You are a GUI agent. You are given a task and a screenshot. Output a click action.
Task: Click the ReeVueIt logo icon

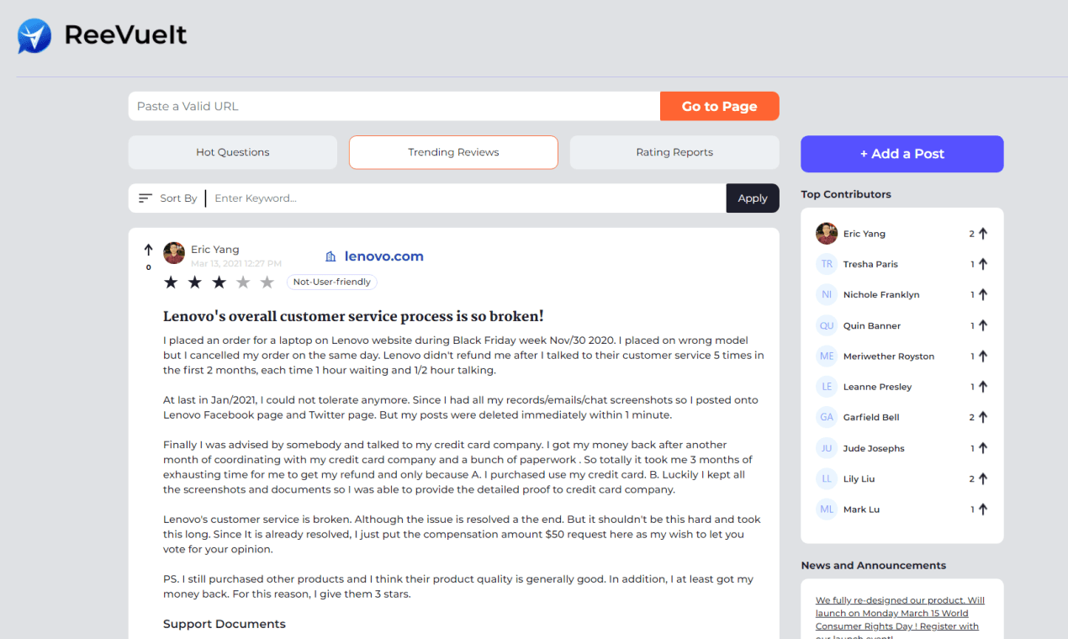coord(34,36)
